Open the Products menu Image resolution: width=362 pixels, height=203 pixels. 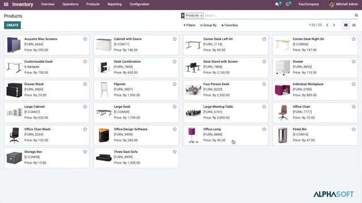pyautogui.click(x=93, y=4)
